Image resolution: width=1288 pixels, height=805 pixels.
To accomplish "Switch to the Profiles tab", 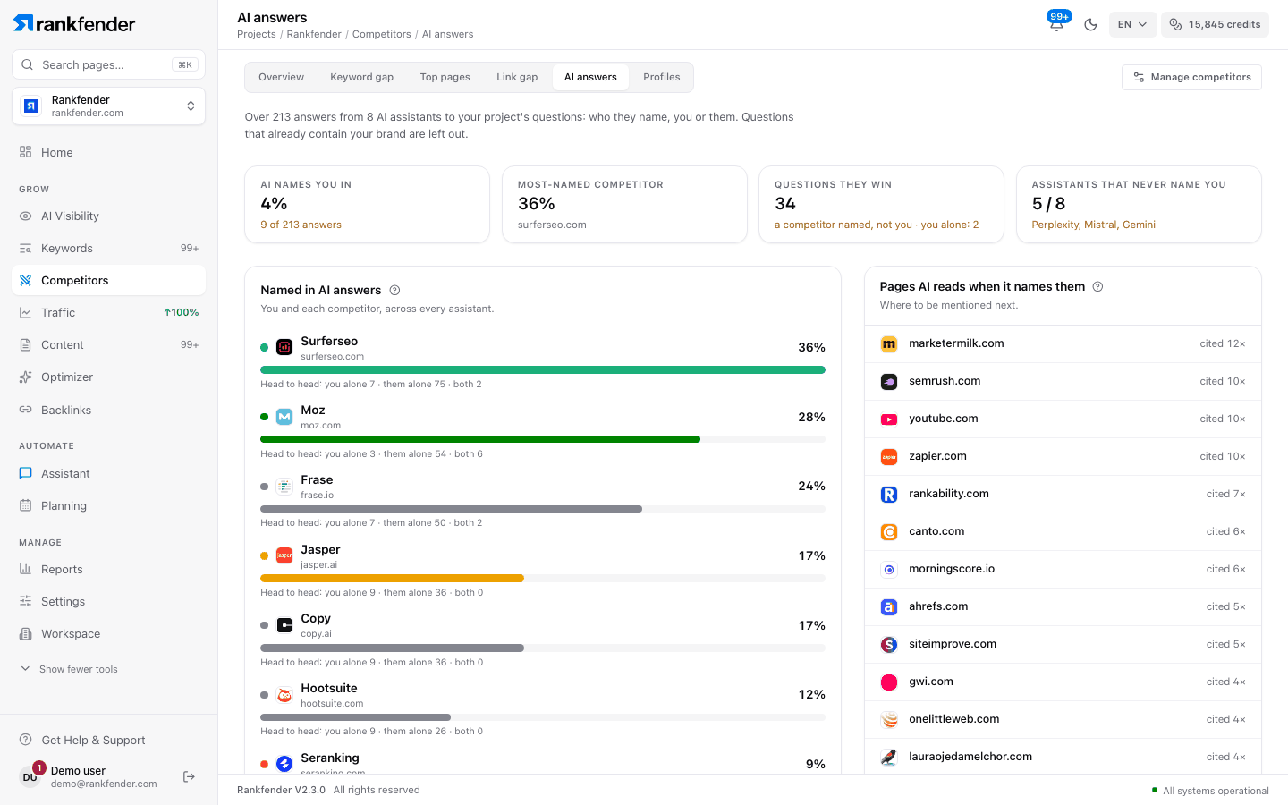I will (661, 77).
